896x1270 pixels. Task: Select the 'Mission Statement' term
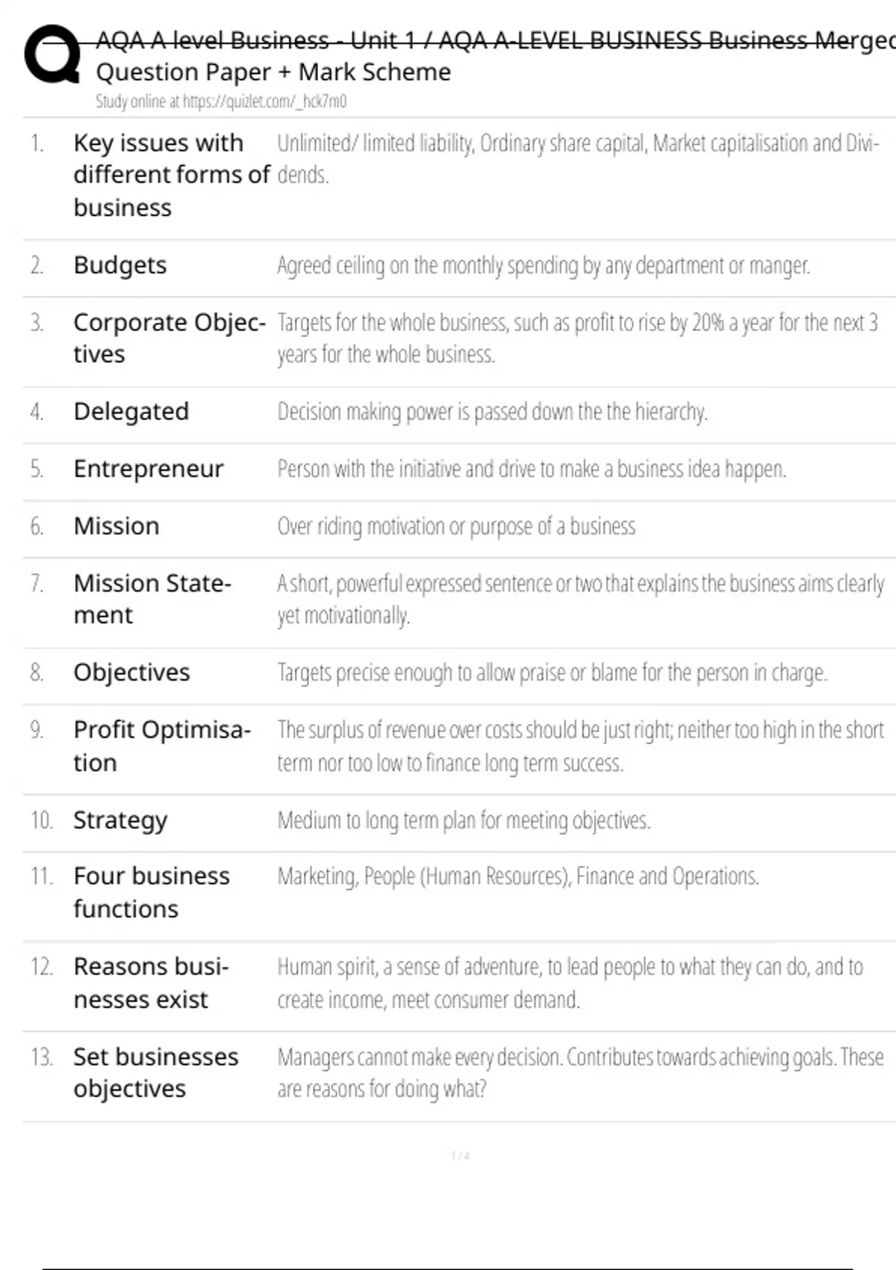[152, 598]
